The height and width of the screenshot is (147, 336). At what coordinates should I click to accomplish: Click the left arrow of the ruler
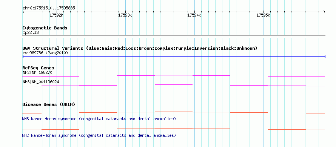pyautogui.click(x=23, y=12)
